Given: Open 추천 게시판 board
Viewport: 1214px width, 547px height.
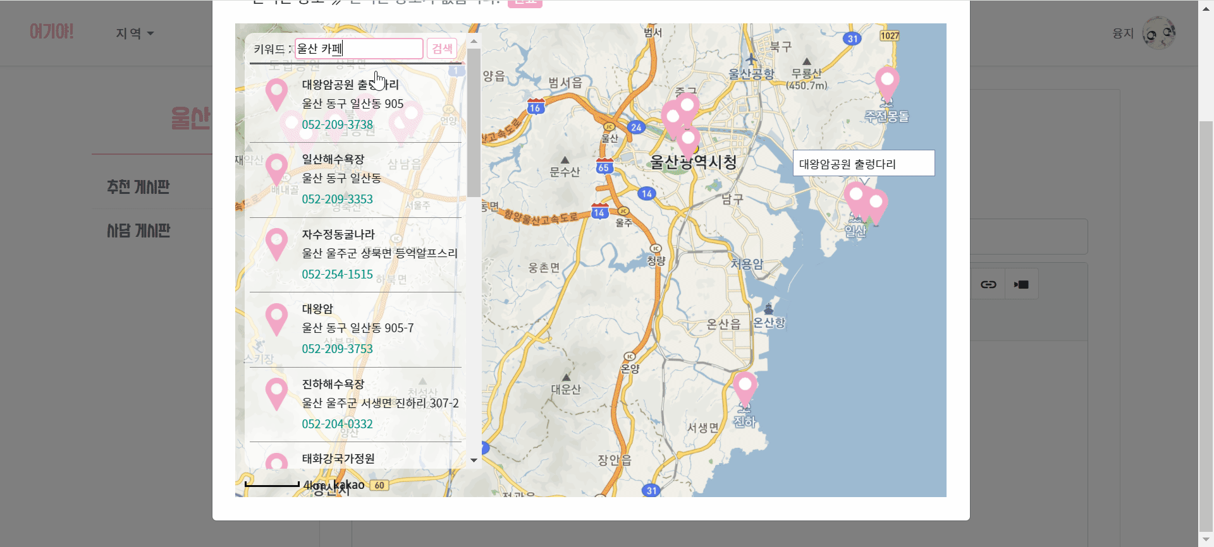Looking at the screenshot, I should click(138, 187).
